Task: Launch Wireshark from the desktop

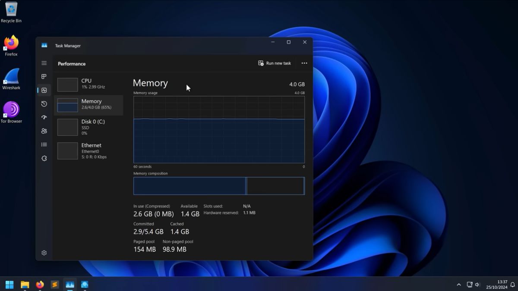Action: [x=11, y=78]
